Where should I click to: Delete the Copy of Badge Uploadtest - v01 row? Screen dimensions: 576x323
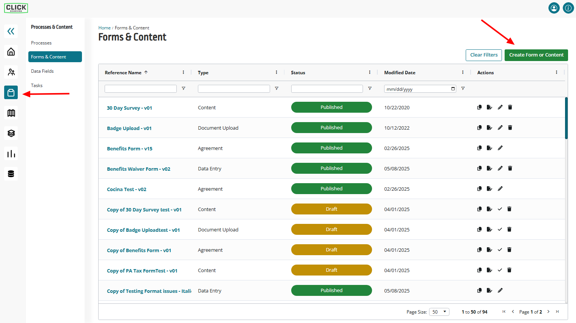point(509,230)
